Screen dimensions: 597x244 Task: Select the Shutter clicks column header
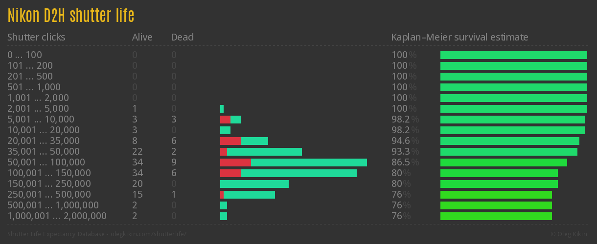36,37
